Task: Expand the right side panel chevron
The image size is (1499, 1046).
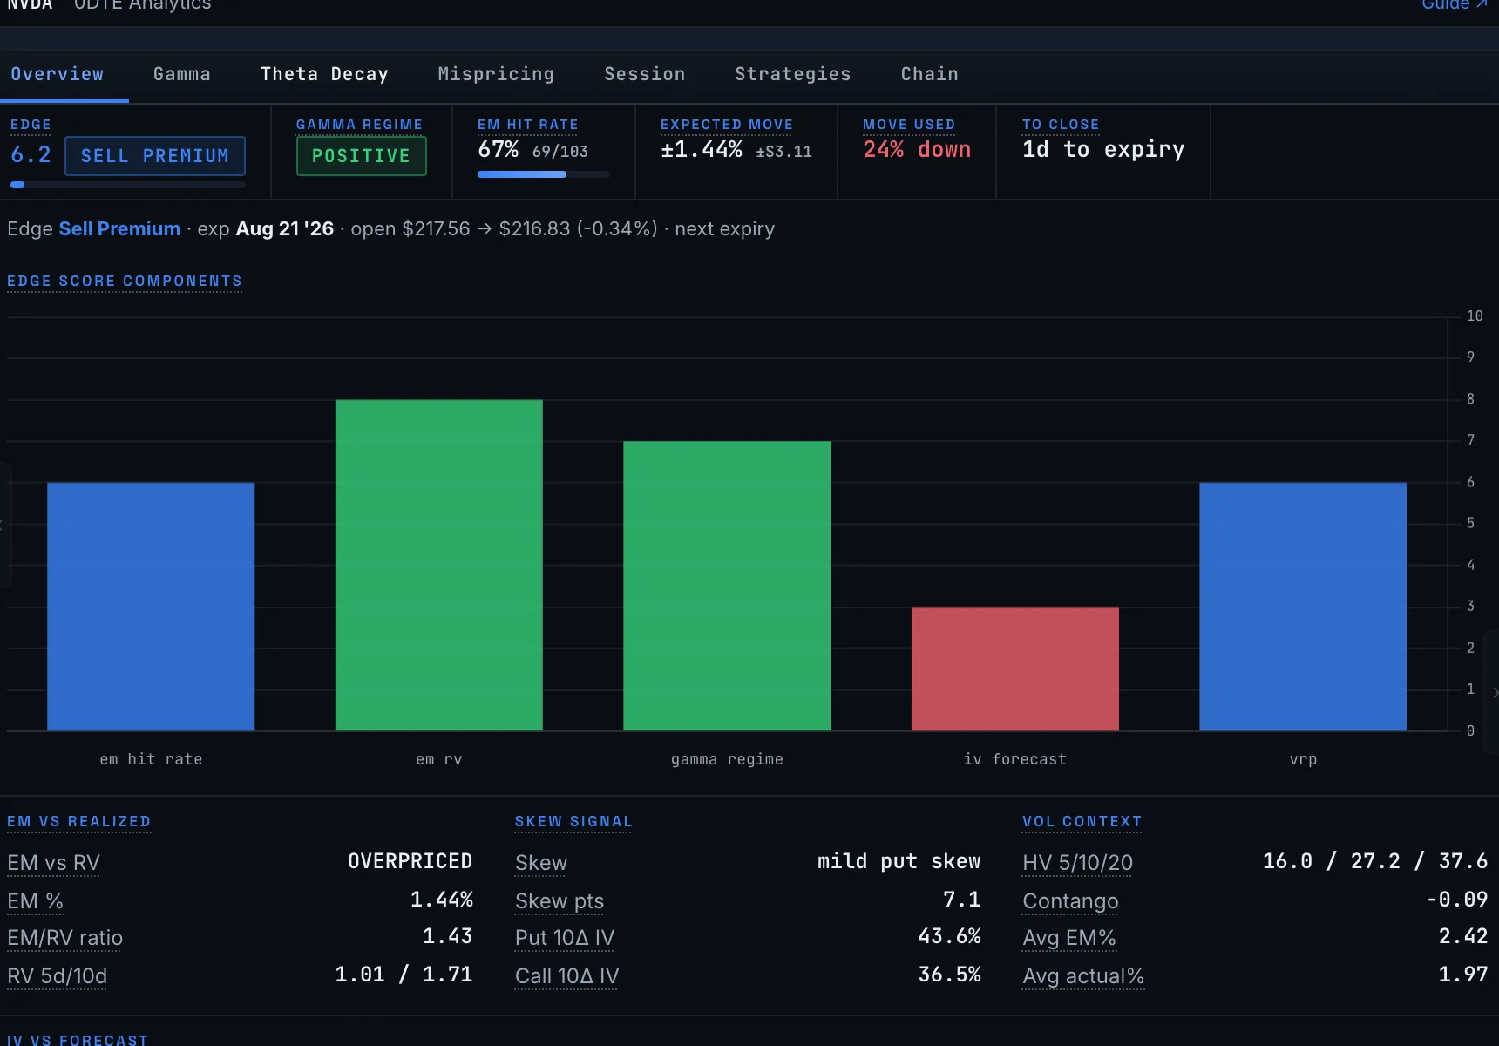Action: click(1494, 693)
